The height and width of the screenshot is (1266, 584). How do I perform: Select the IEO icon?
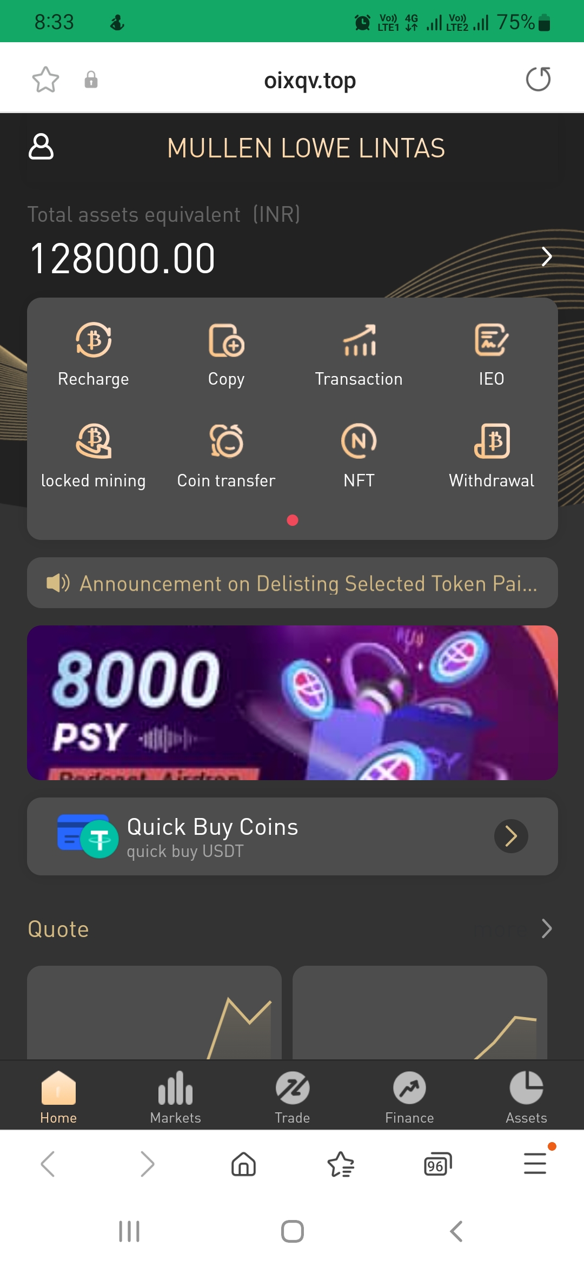tap(492, 340)
